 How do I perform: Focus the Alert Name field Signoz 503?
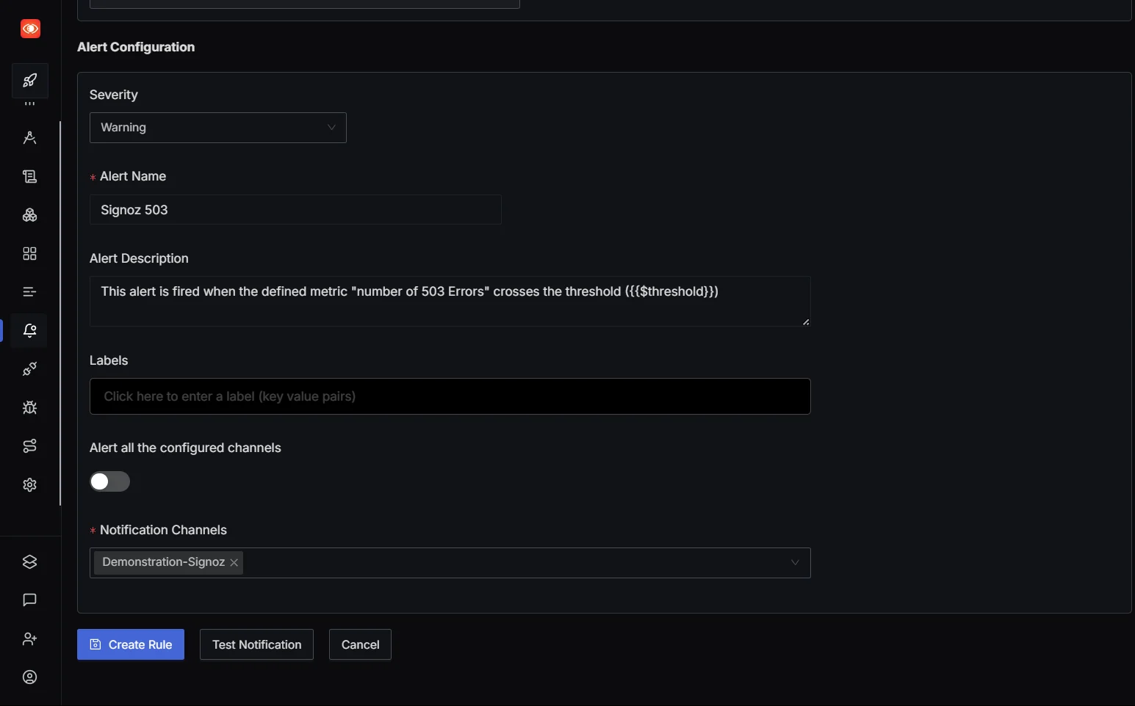(295, 210)
